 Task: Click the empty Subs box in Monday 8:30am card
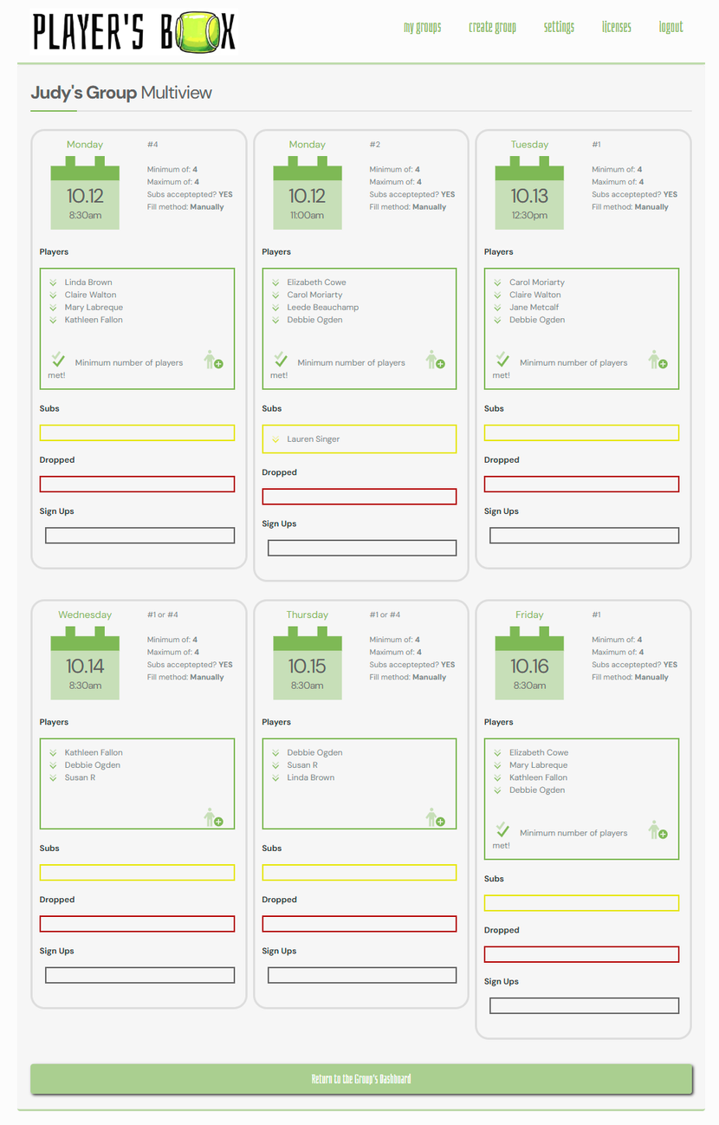click(137, 432)
